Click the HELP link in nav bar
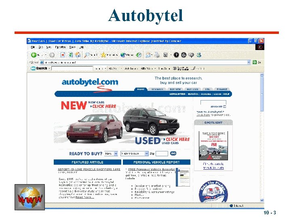Screen dimensions: 291x218 coord(226,94)
